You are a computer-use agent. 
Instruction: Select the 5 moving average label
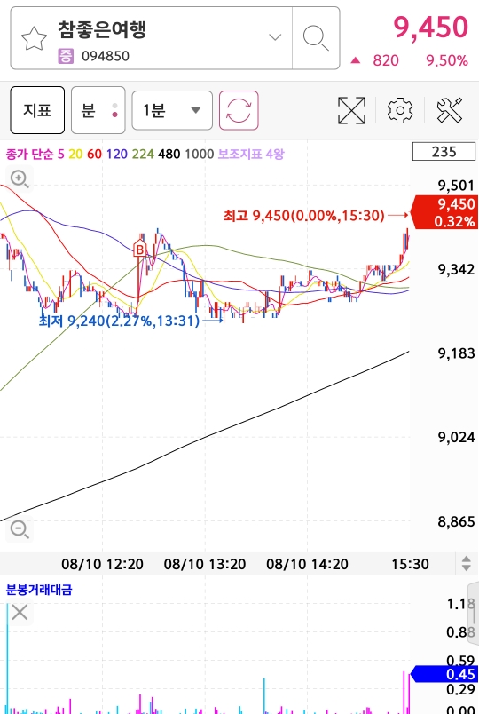point(60,154)
